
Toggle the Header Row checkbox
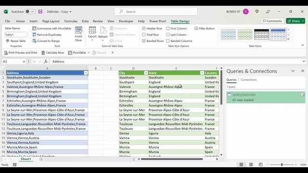click(144, 28)
